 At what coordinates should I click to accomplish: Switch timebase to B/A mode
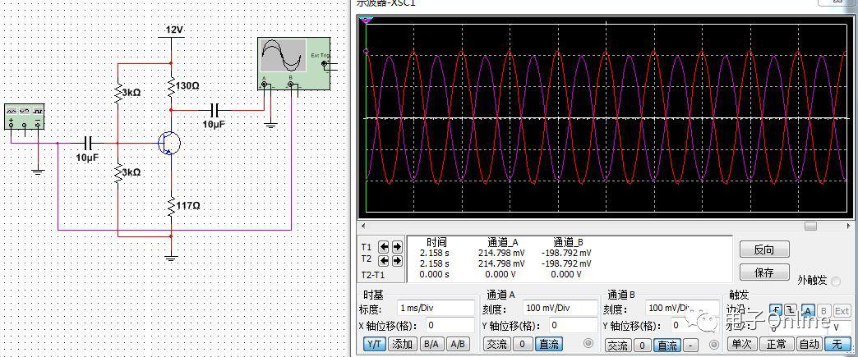431,345
